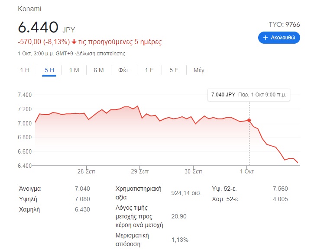The width and height of the screenshot is (311, 250).
Task: Click the Χρηματιστηριακή αξία market cap label
Action: [x=139, y=192]
